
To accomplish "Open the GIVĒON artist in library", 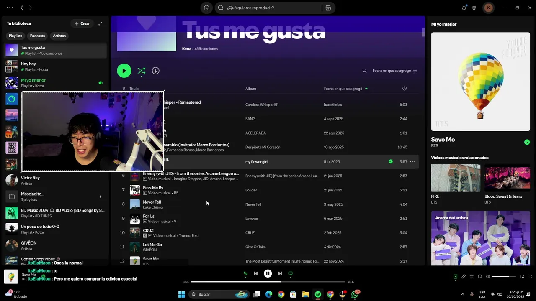I will point(55,245).
